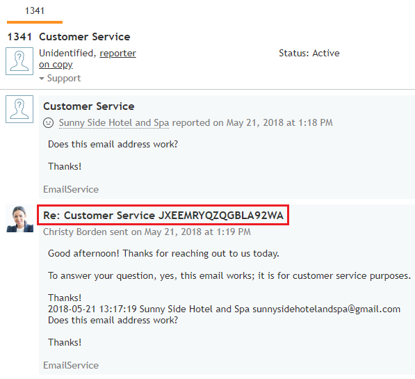Click Status: Active label
415x379 pixels.
(309, 54)
